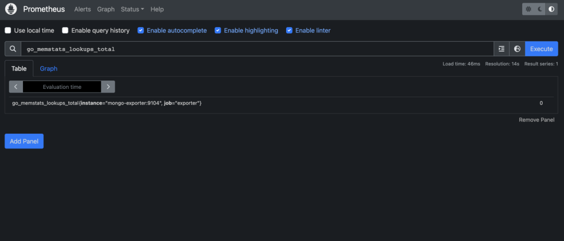Click the Prometheus flame logo
Screen dimensions: 564x241
pyautogui.click(x=11, y=9)
